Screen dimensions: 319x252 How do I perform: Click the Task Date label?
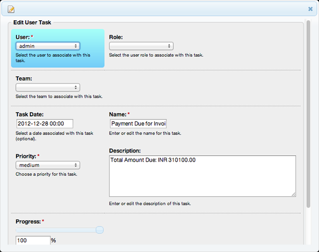(30, 114)
